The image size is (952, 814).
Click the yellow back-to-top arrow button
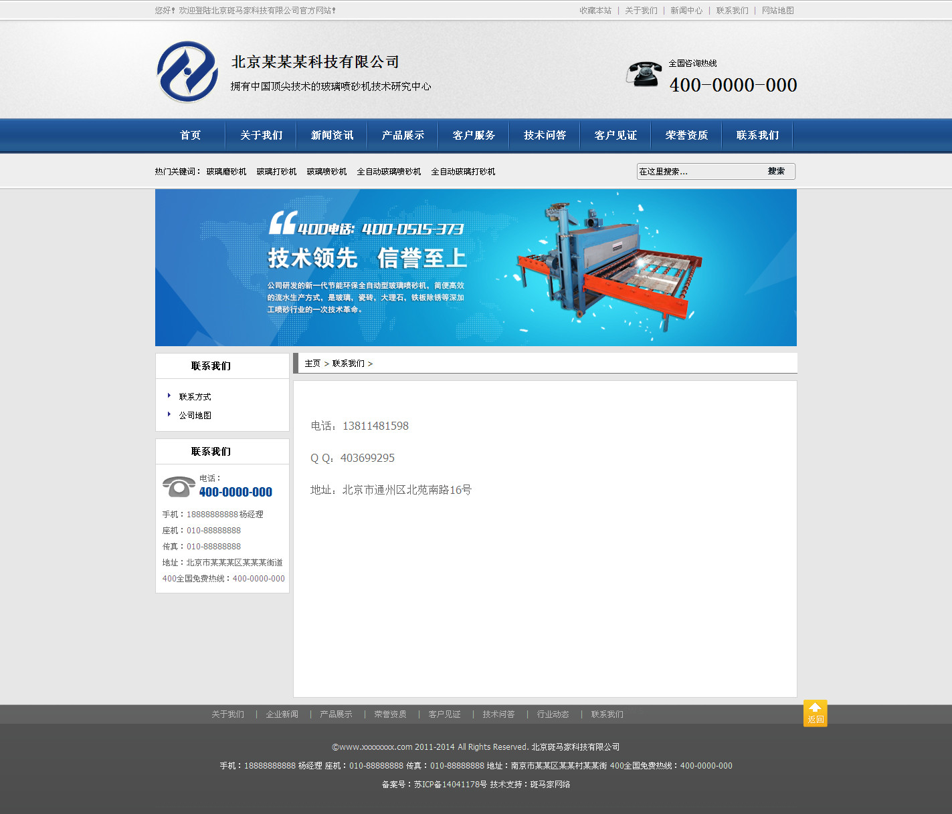click(x=815, y=713)
